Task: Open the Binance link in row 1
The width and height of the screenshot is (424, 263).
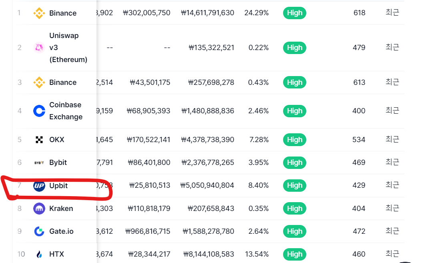Action: tap(63, 13)
